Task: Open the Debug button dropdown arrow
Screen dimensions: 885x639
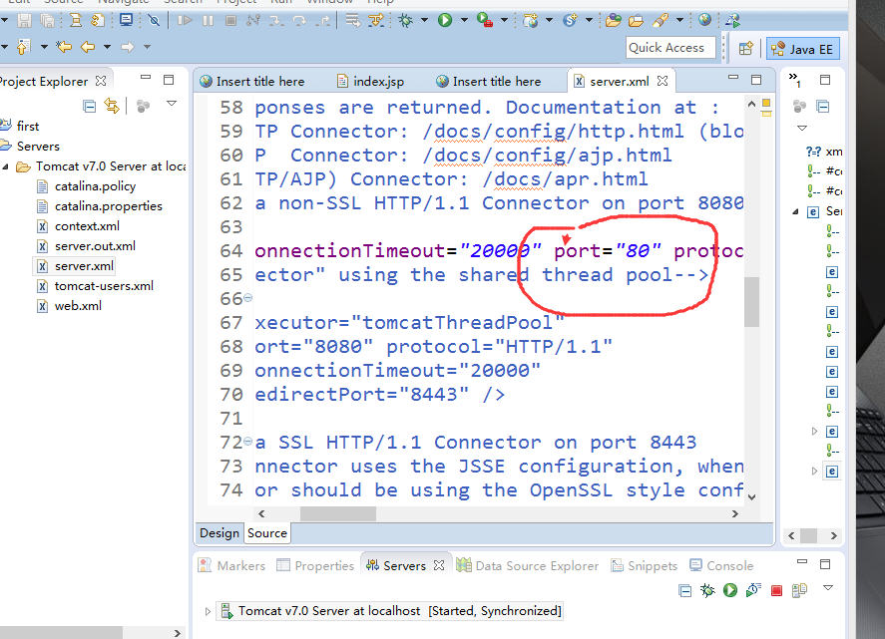Action: coord(424,21)
